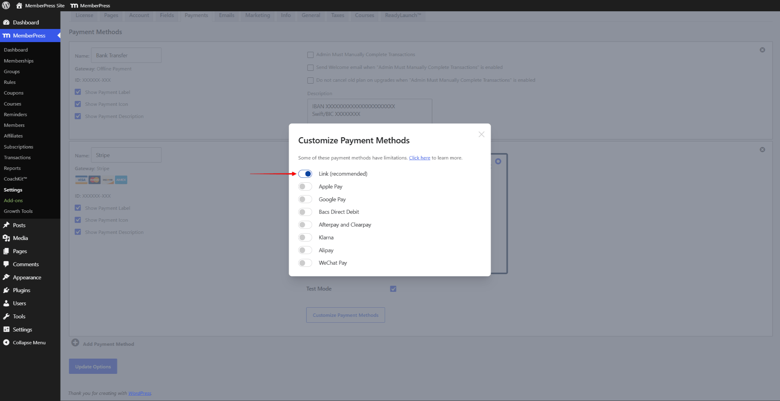Click the Appearance paintbrush icon

click(x=6, y=277)
